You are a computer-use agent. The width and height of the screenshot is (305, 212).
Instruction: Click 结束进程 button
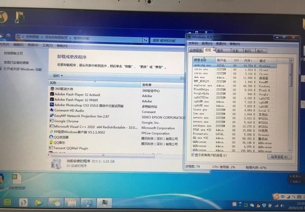(279, 157)
